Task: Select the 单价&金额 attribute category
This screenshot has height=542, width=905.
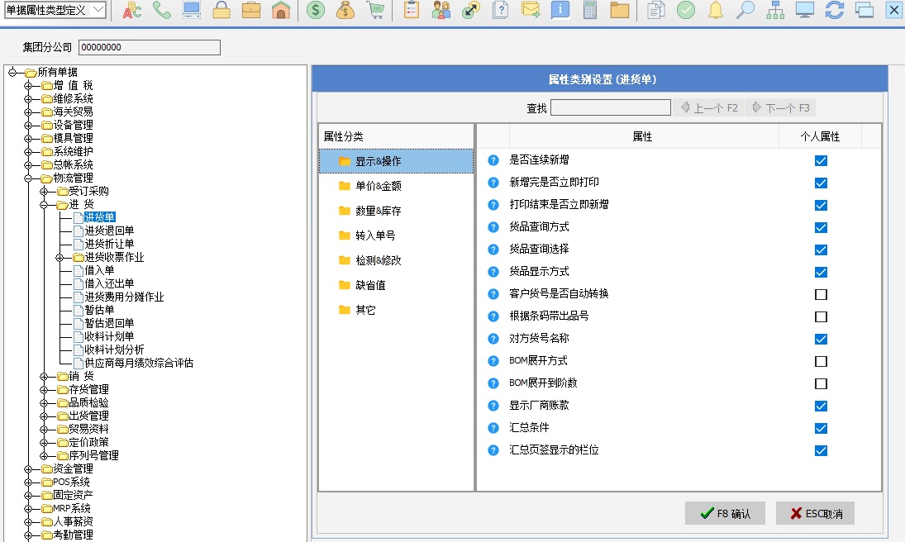Action: (x=378, y=186)
